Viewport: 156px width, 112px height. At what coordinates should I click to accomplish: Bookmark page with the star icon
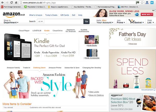142,3
